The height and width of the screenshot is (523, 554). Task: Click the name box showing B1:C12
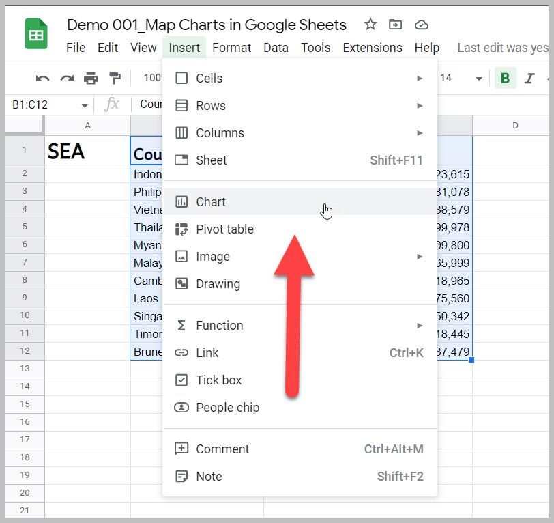pos(49,104)
